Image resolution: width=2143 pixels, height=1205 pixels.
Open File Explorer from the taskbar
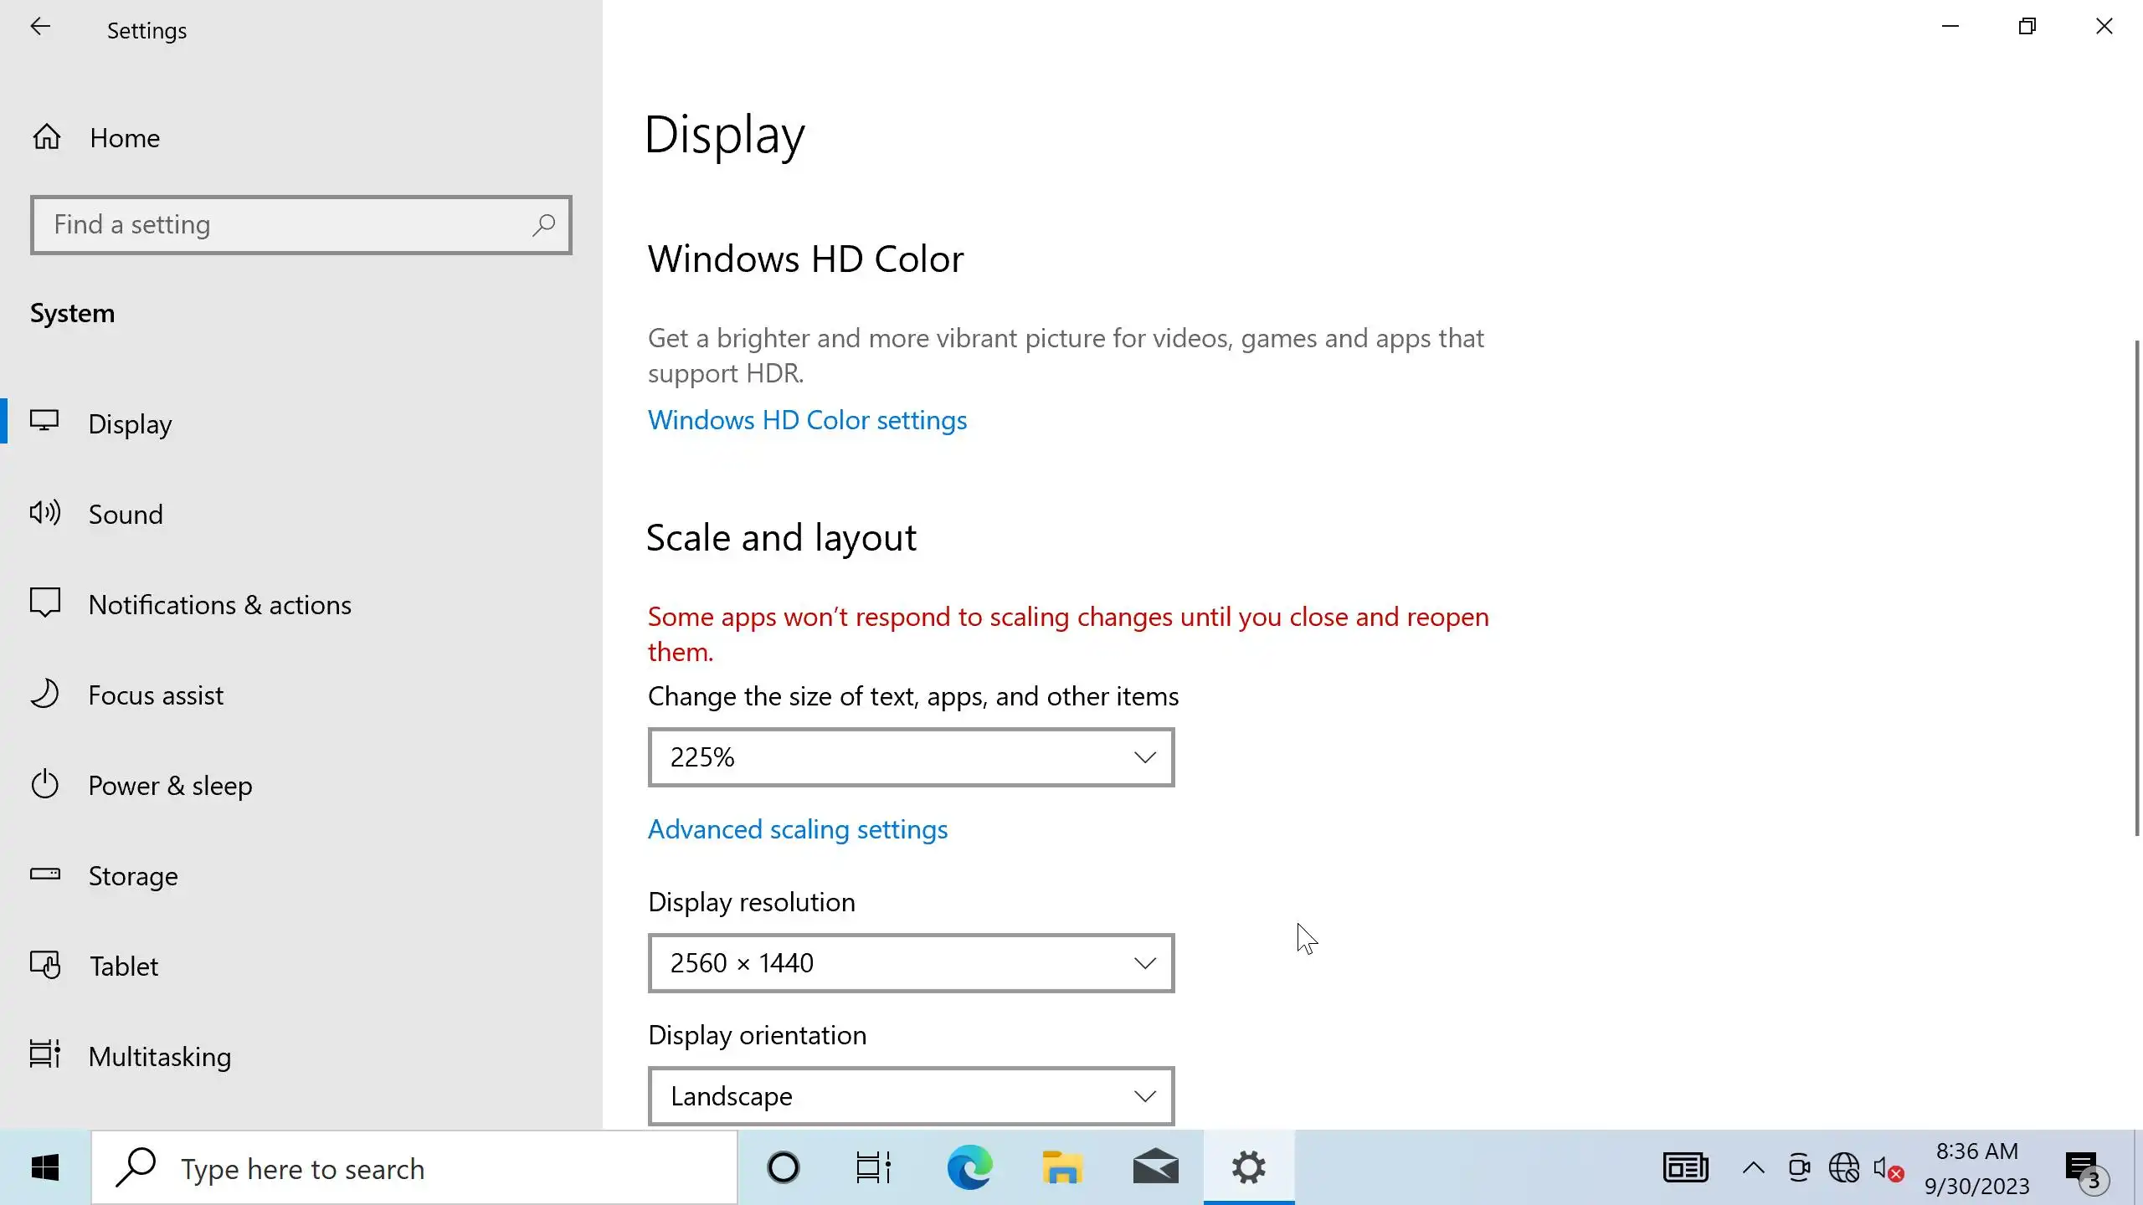[1062, 1167]
